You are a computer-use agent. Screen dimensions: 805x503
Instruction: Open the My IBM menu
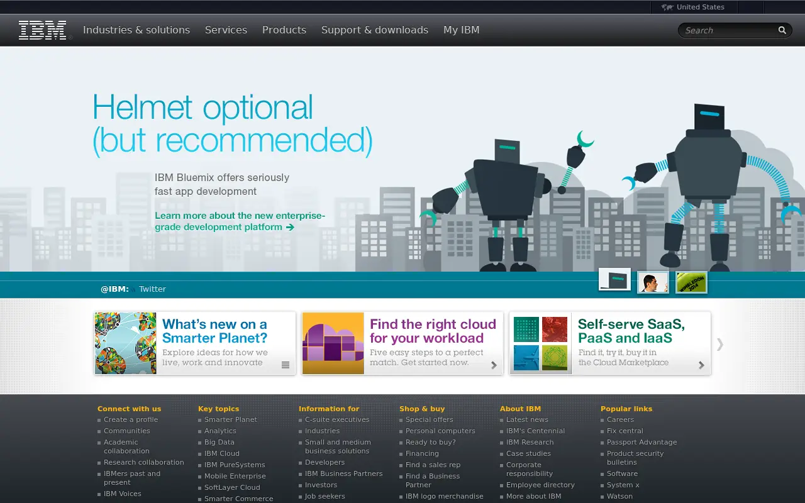[462, 30]
